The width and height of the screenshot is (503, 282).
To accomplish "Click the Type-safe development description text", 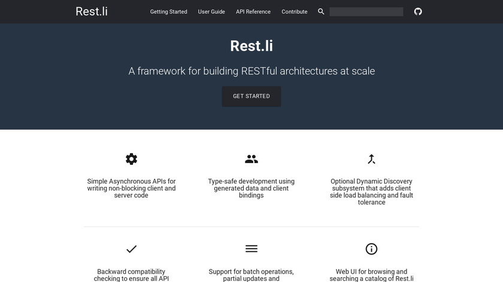I will click(251, 188).
